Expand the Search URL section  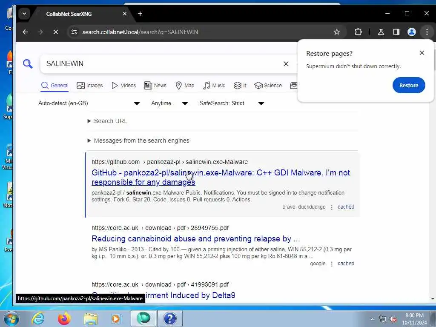(x=108, y=121)
